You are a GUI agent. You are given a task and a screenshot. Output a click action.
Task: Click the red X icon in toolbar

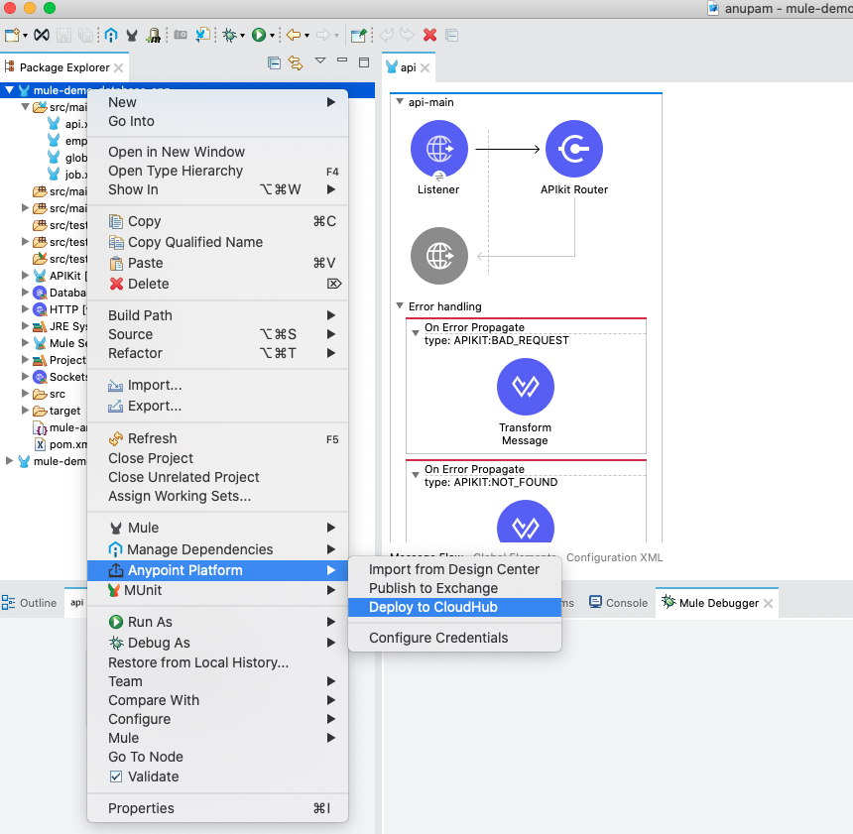point(429,35)
